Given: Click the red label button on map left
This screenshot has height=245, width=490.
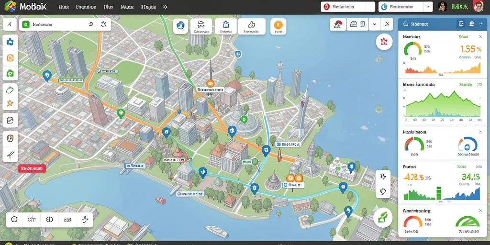Looking at the screenshot, I should [x=32, y=168].
